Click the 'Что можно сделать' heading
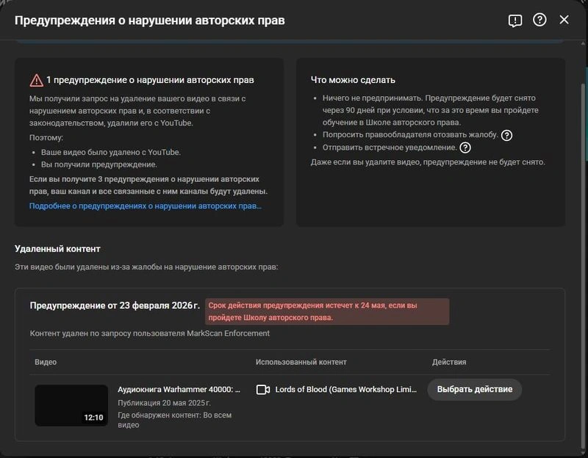 pos(353,80)
